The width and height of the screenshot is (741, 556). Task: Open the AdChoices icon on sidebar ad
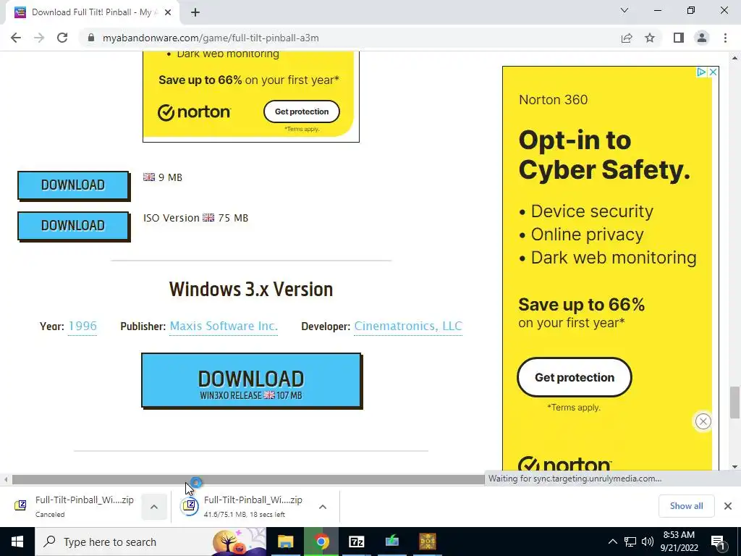tap(701, 72)
